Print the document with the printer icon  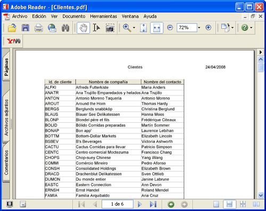click(39, 28)
